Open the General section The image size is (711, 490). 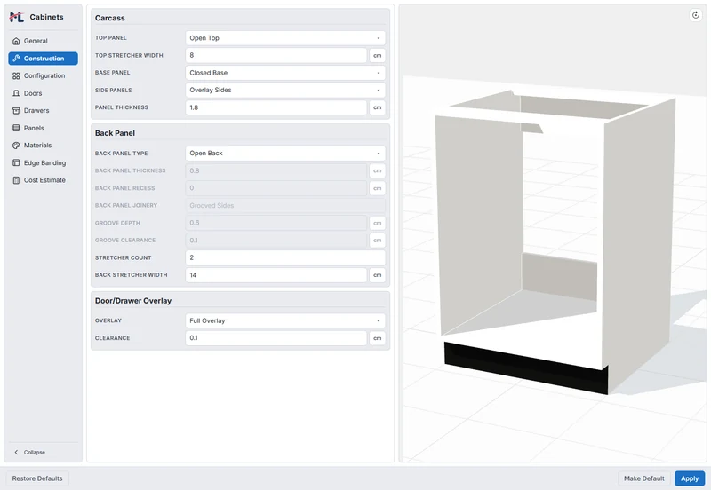coord(43,41)
